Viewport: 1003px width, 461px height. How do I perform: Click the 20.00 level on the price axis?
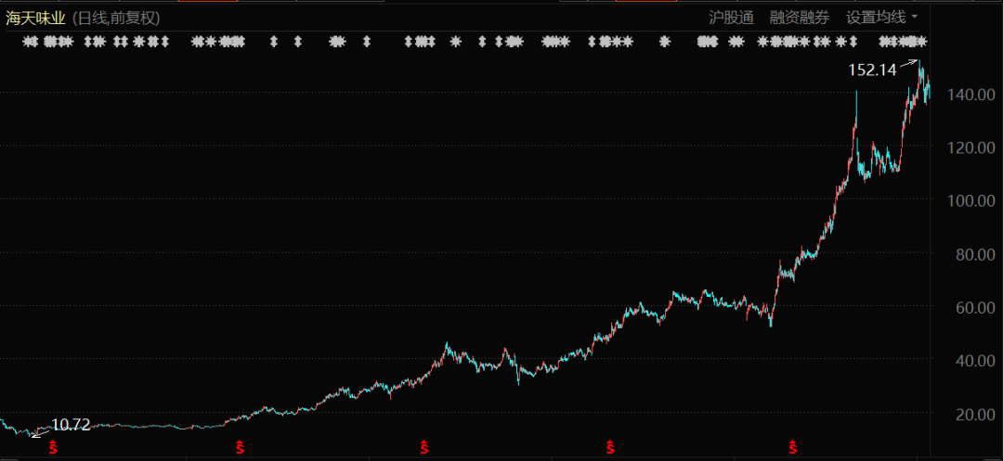[x=972, y=414]
